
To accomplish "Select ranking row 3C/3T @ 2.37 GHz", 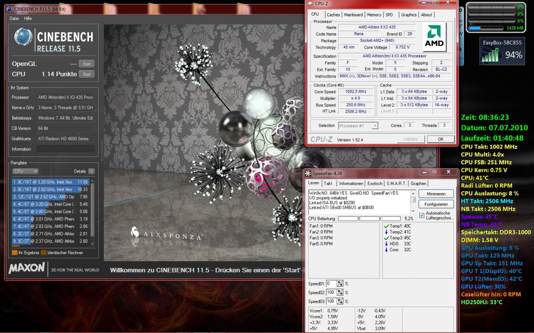I will coord(50,241).
